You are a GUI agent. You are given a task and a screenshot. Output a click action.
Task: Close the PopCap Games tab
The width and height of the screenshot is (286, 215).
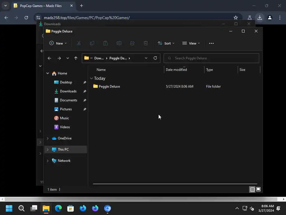click(x=71, y=6)
